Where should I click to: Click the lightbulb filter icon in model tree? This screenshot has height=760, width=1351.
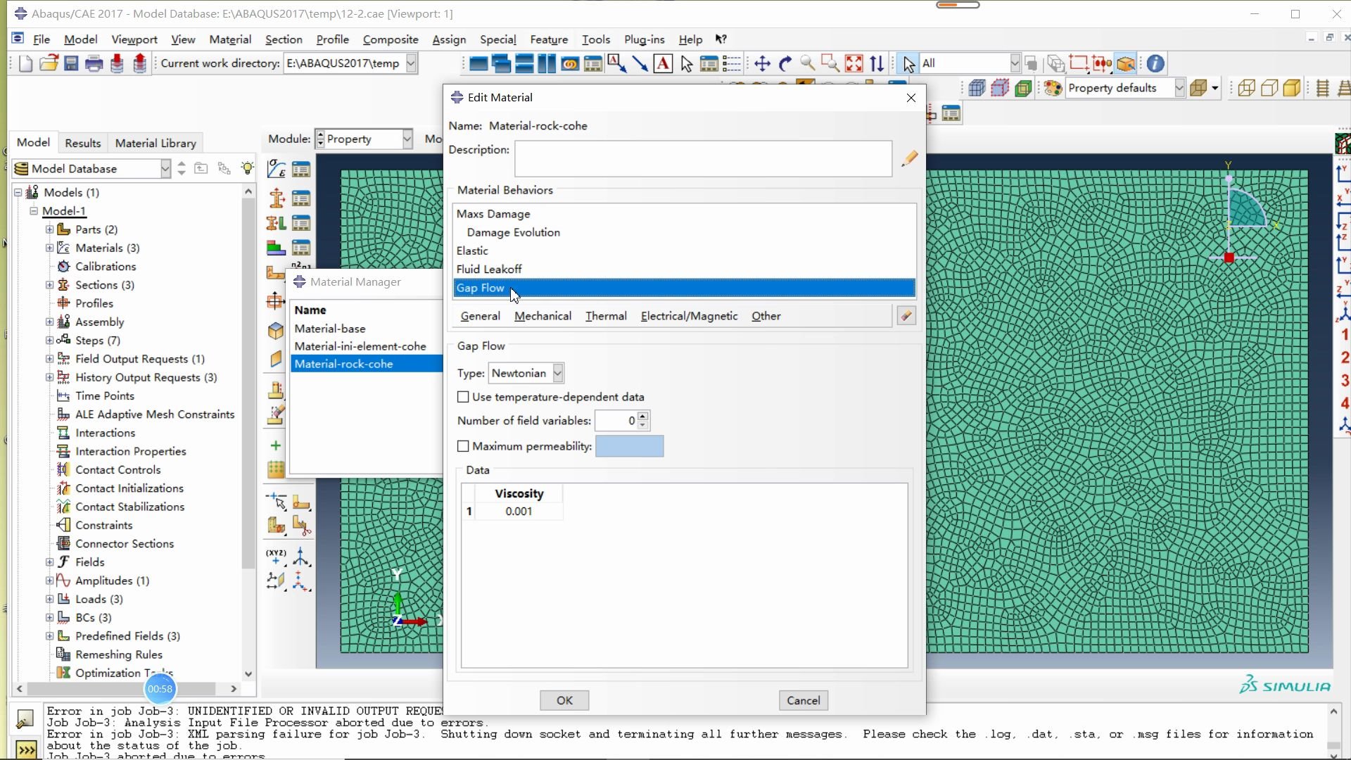pos(248,168)
